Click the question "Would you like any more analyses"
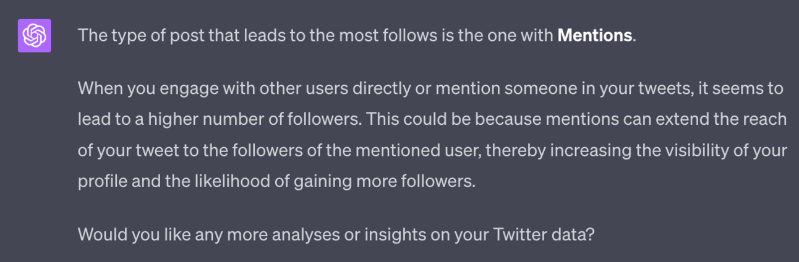Screen dimensions: 799x262 point(335,235)
